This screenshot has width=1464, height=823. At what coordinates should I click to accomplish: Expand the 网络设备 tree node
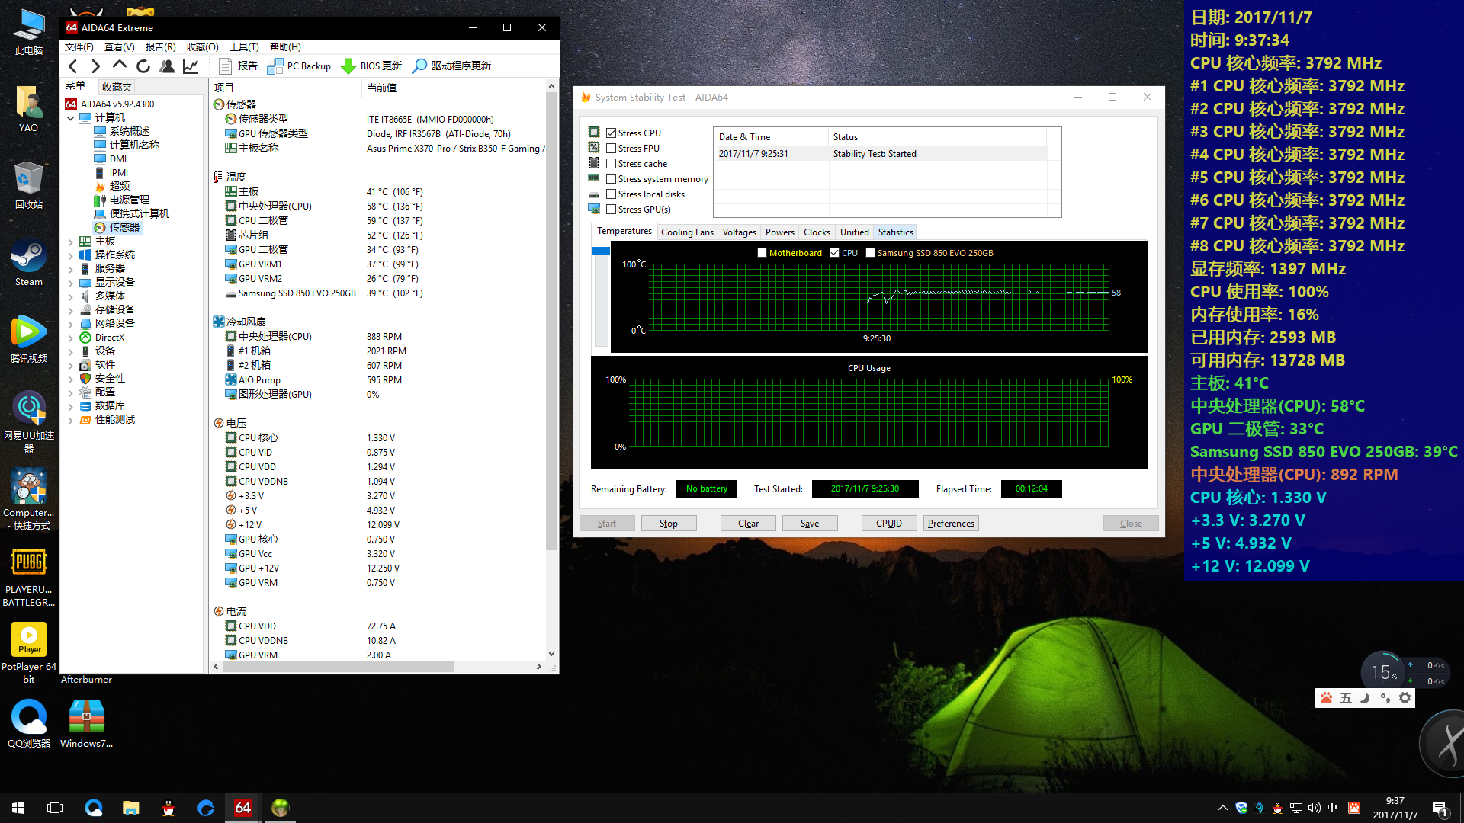71,324
